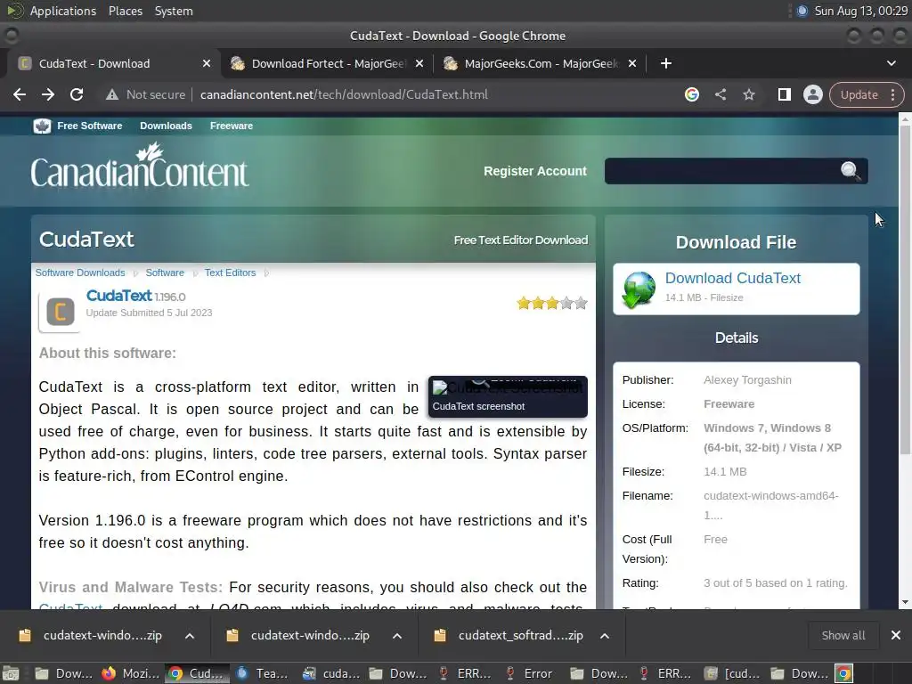
Task: Open the Chrome side panel icon
Action: tap(784, 94)
